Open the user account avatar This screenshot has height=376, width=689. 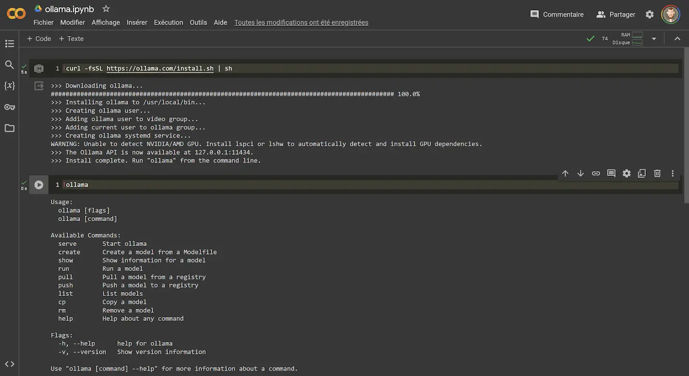(671, 14)
